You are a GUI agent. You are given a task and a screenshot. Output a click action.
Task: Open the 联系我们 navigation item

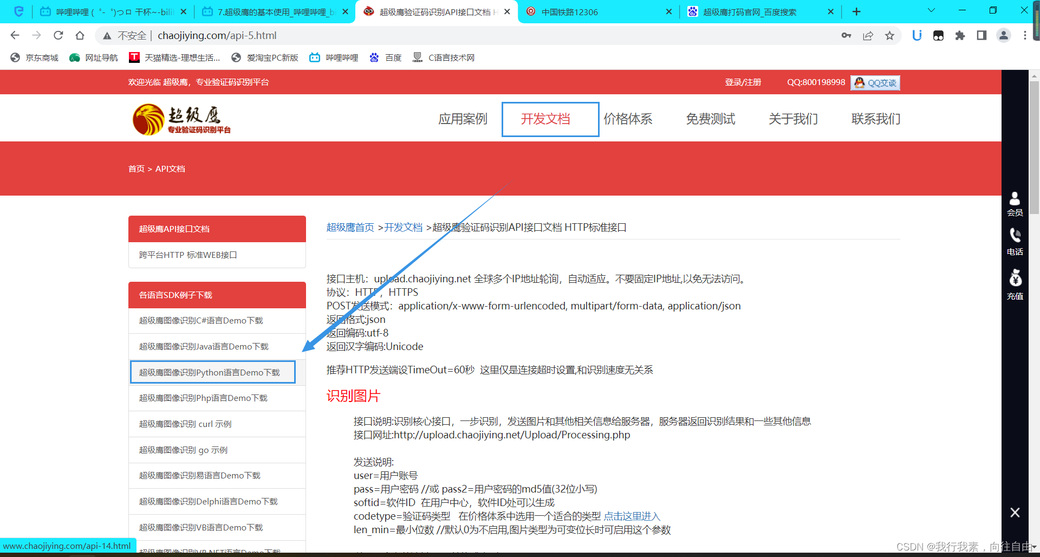click(876, 119)
